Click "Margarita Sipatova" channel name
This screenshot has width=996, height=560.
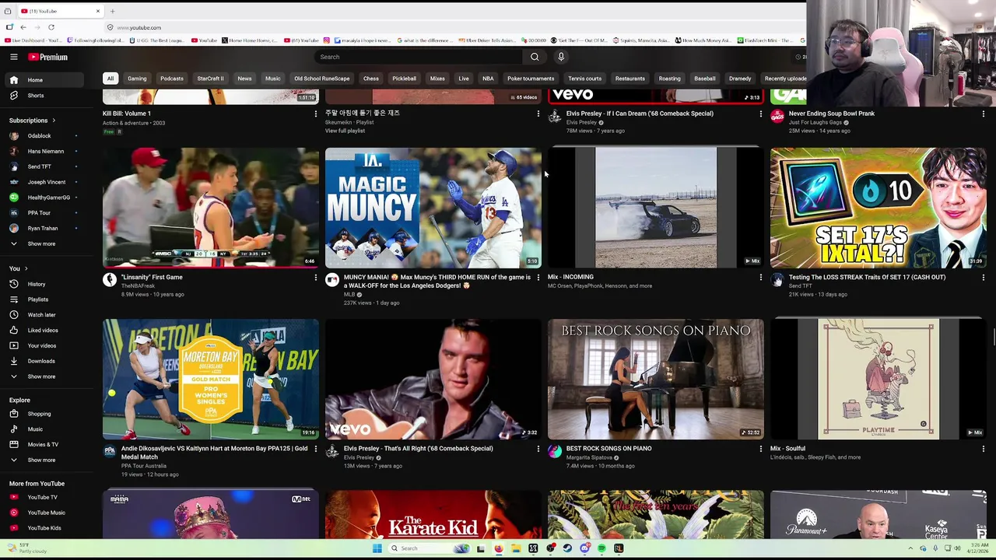point(589,457)
